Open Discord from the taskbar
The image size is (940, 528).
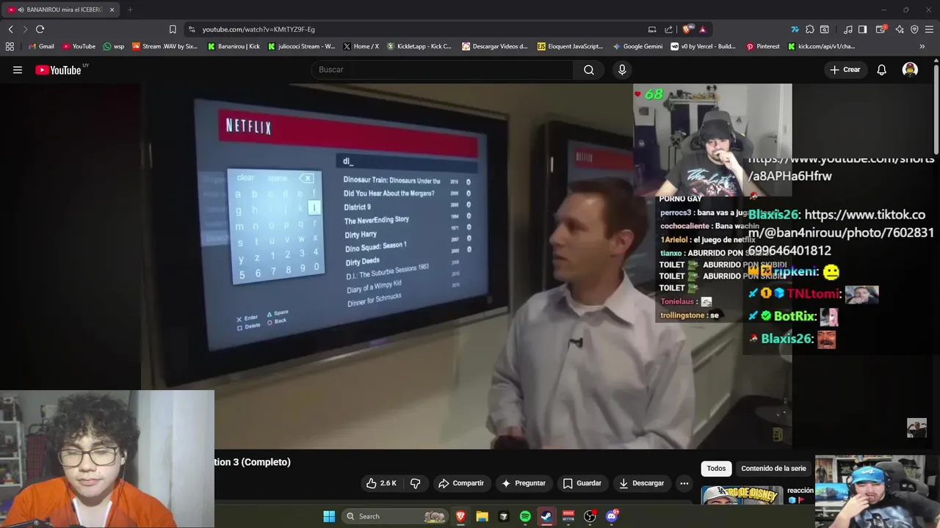click(611, 516)
